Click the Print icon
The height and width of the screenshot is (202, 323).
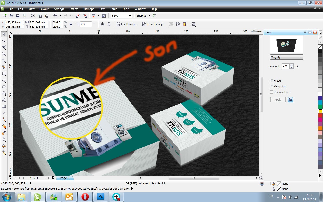pyautogui.click(x=24, y=16)
